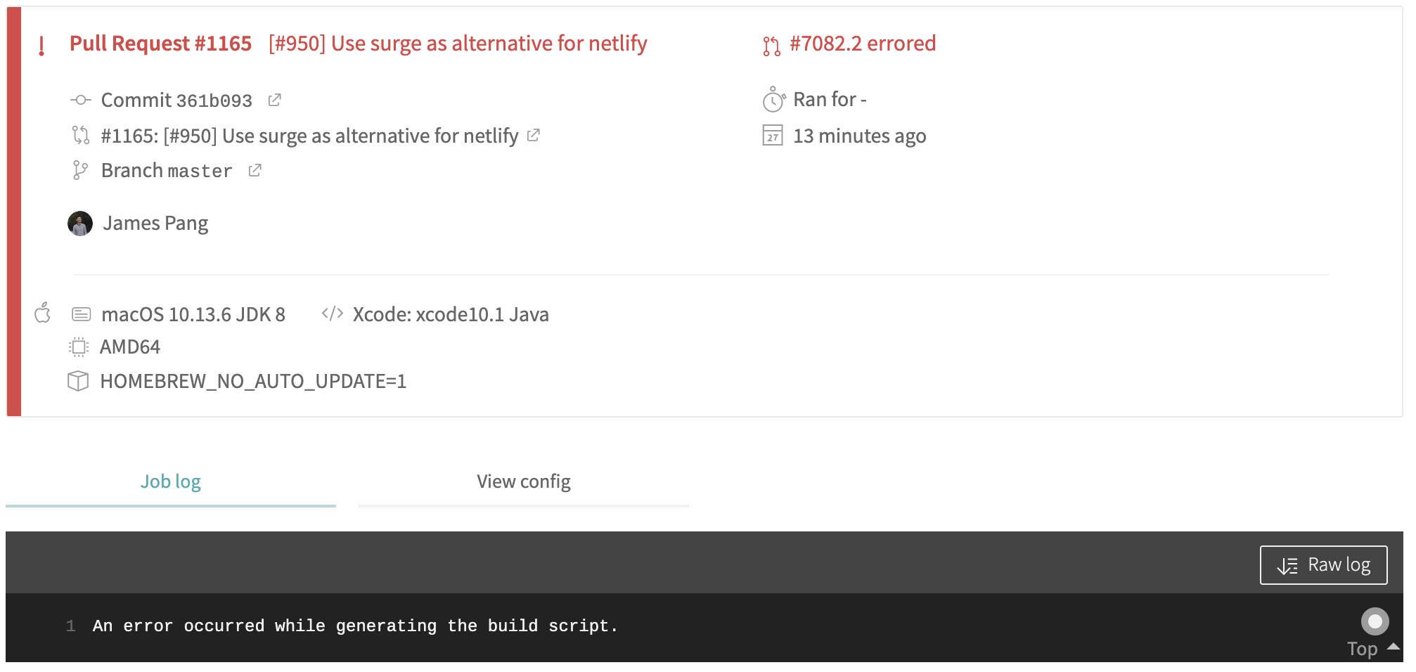Click the AMD64 processor chip icon
1416x672 pixels.
(79, 347)
